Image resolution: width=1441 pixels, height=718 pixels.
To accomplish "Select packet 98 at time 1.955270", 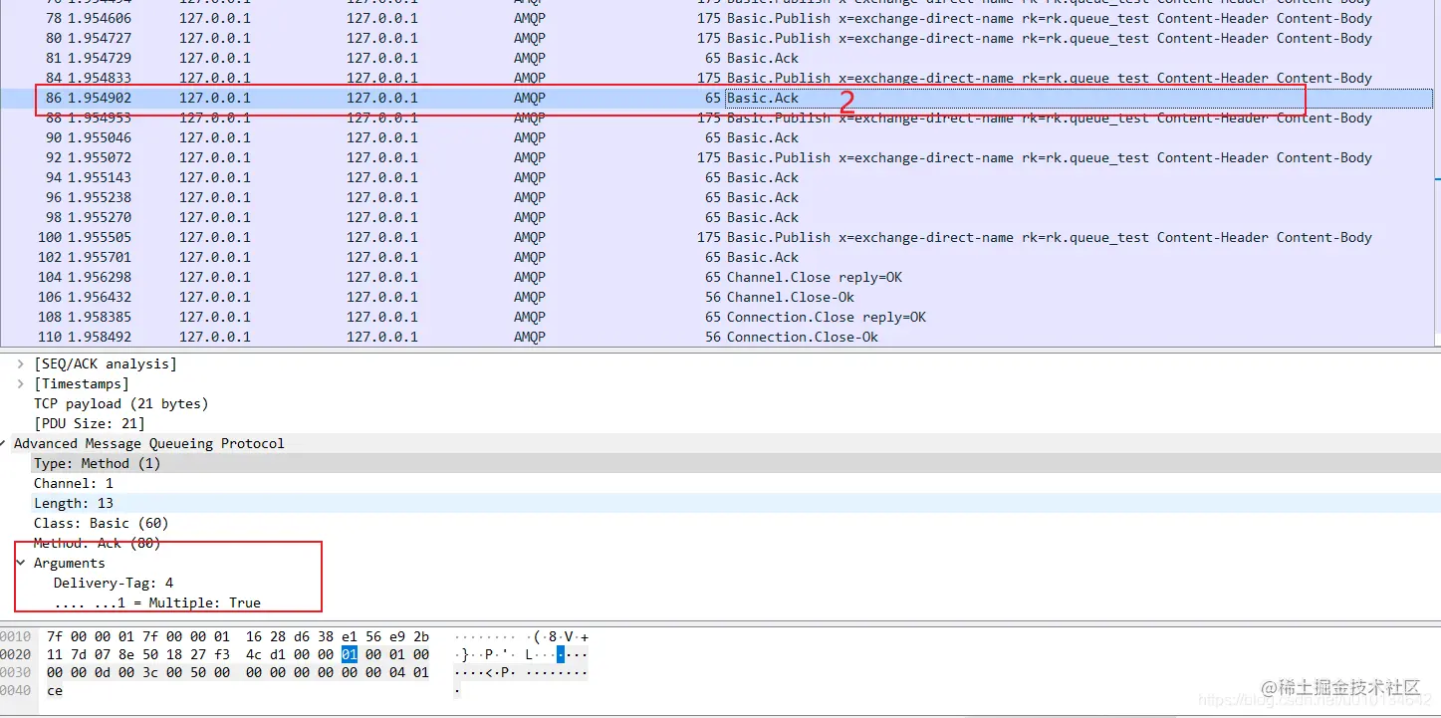I will pyautogui.click(x=717, y=217).
